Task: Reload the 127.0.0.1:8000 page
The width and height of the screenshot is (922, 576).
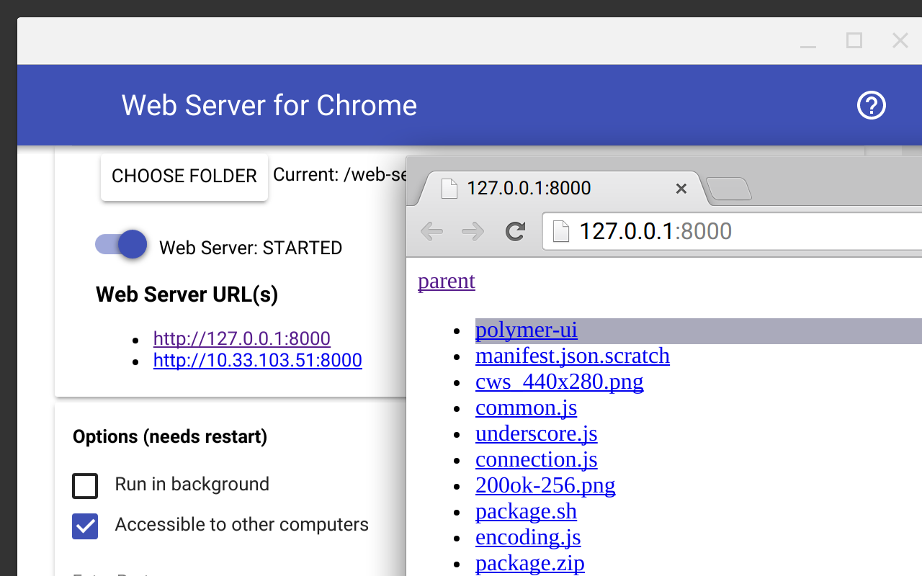Action: [515, 231]
